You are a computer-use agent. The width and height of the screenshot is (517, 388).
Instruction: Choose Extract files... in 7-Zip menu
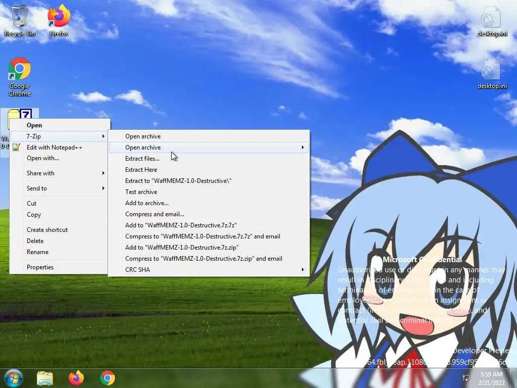(x=209, y=158)
